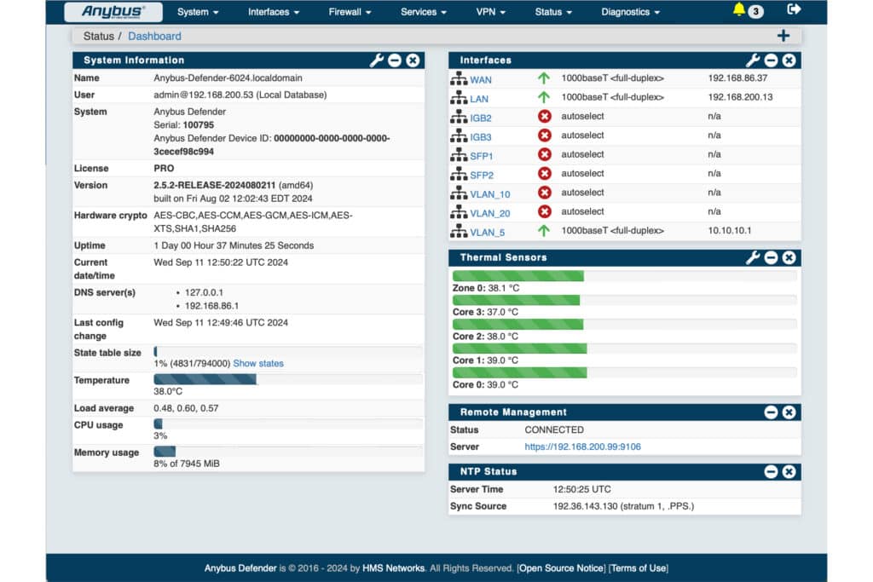The width and height of the screenshot is (873, 582).
Task: Click the logout arrow icon
Action: (794, 9)
